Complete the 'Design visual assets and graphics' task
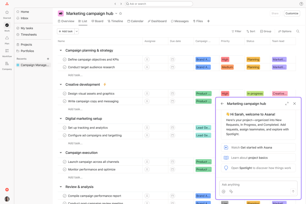Image resolution: width=306 pixels, height=204 pixels. click(x=65, y=94)
